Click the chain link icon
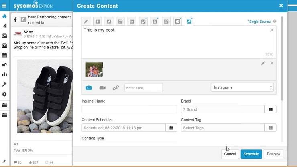 point(116,88)
